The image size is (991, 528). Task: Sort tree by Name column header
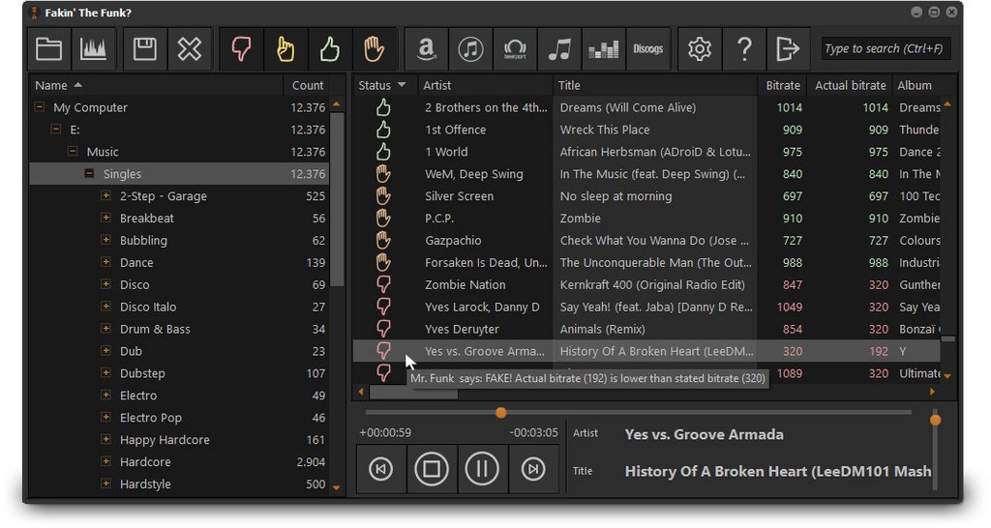click(156, 85)
